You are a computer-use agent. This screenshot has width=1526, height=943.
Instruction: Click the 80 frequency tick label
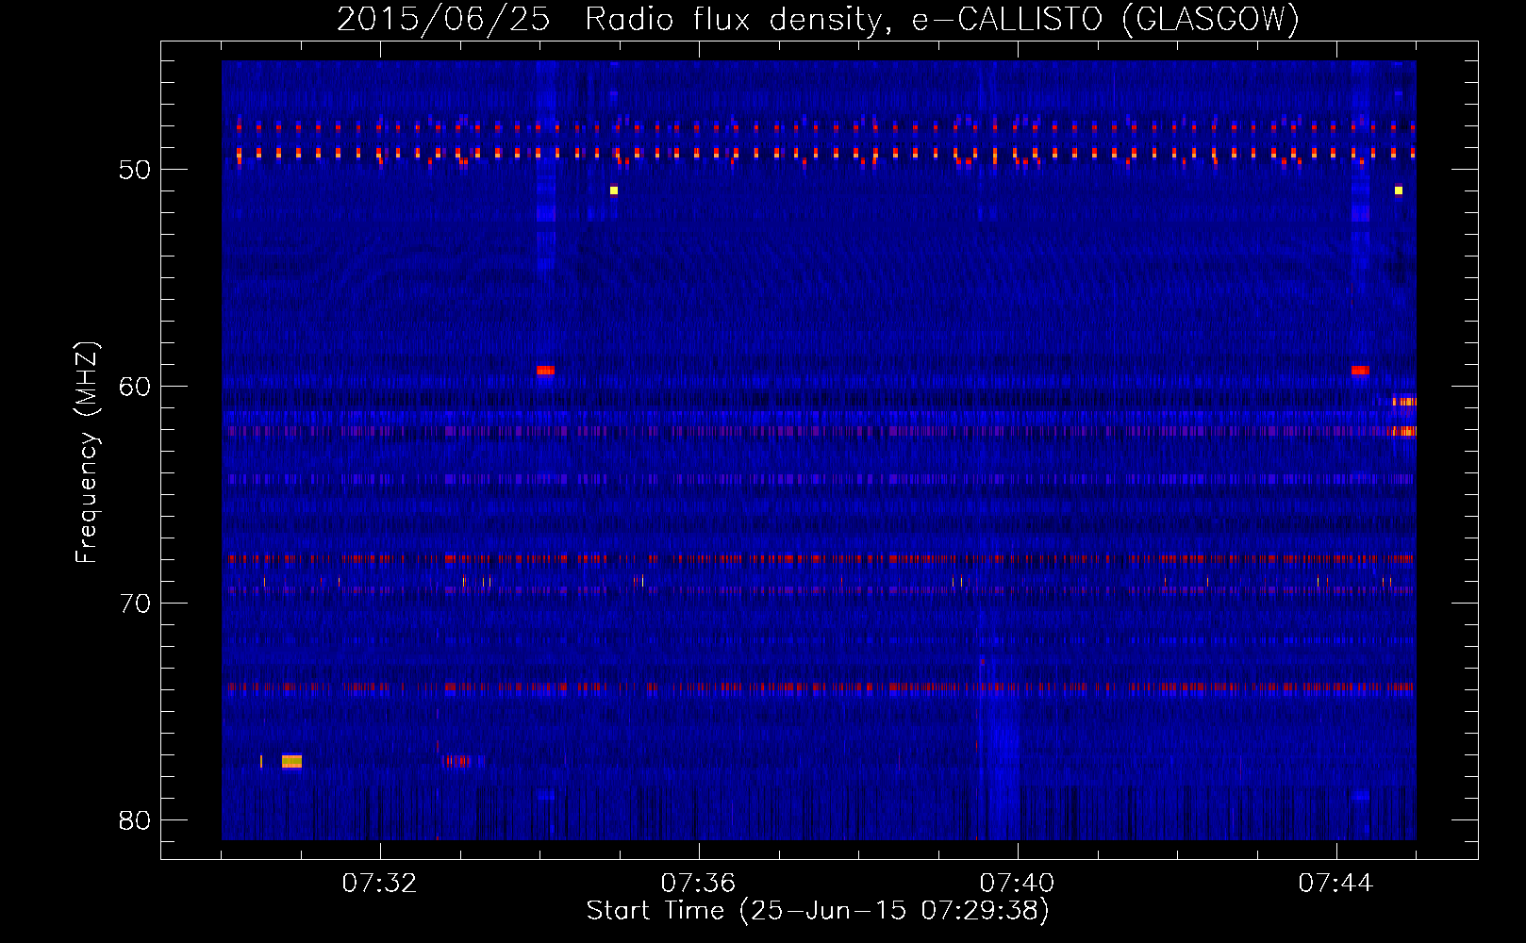[x=135, y=820]
